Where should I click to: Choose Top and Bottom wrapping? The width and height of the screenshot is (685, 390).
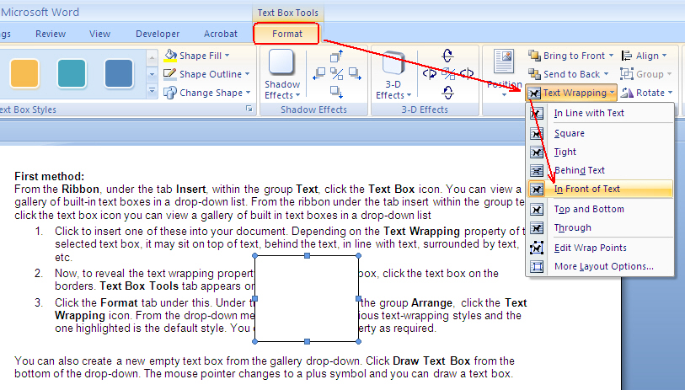[599, 209]
